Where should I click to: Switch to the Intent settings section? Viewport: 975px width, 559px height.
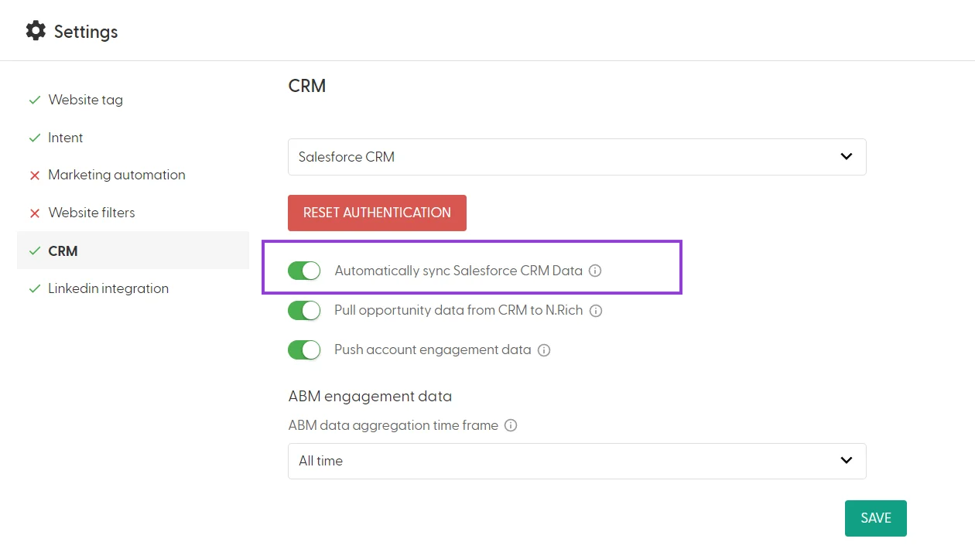[65, 138]
